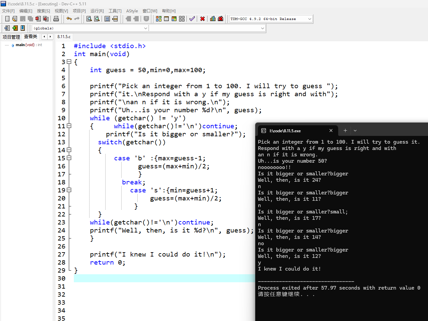
Task: Click first icon on second toolbar row
Action: click(7, 28)
